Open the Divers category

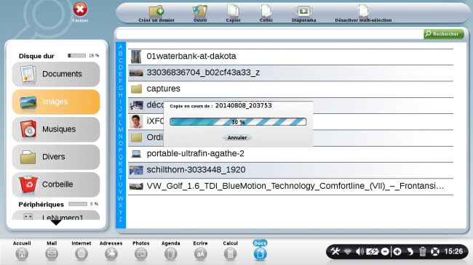pyautogui.click(x=56, y=157)
